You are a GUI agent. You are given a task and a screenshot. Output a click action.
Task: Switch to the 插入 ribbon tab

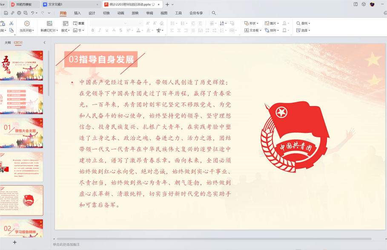pyautogui.click(x=77, y=13)
